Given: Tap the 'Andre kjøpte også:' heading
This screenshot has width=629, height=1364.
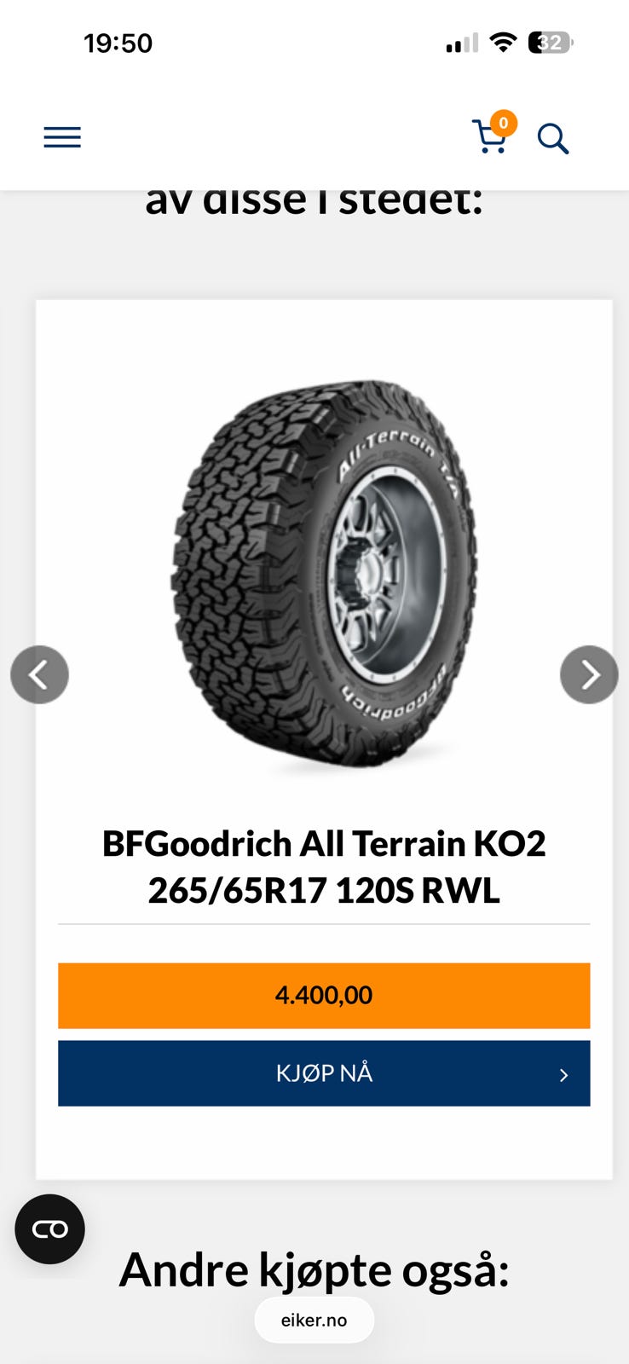Looking at the screenshot, I should pyautogui.click(x=314, y=1270).
